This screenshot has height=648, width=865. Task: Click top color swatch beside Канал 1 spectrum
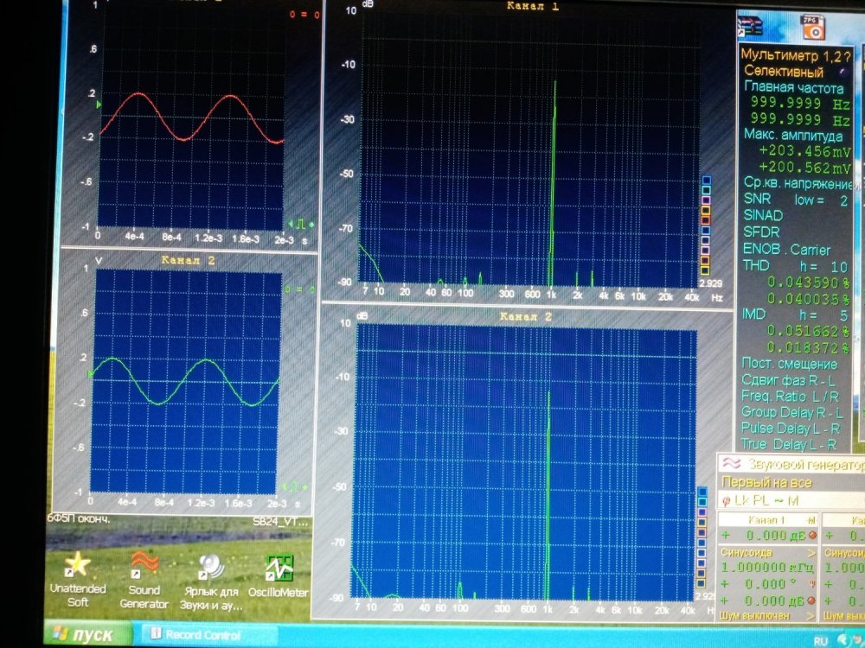point(706,181)
